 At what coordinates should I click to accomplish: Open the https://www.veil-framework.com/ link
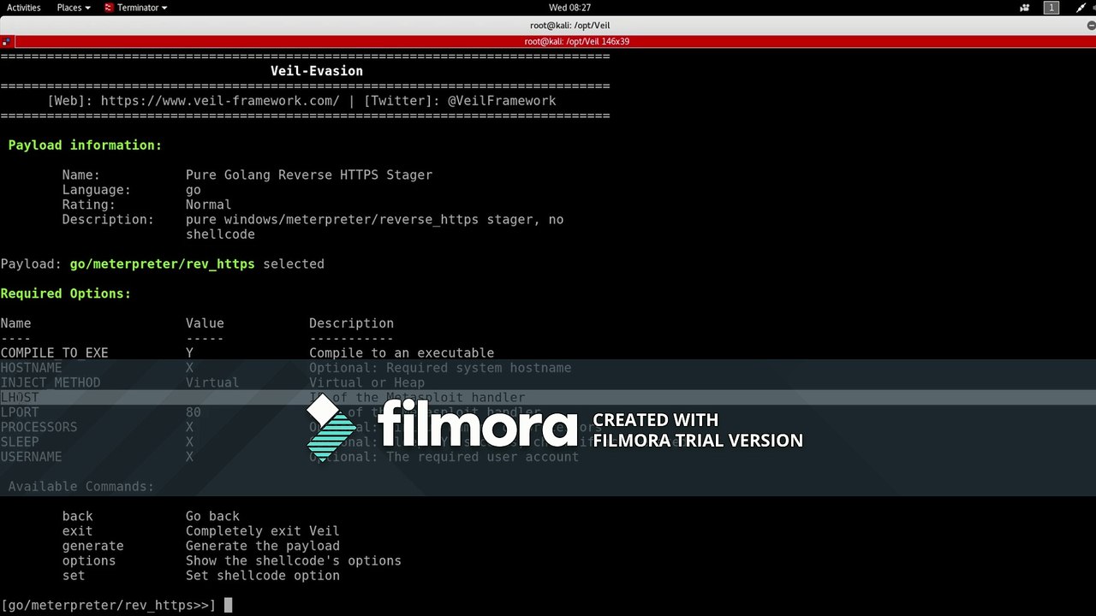[x=220, y=101]
